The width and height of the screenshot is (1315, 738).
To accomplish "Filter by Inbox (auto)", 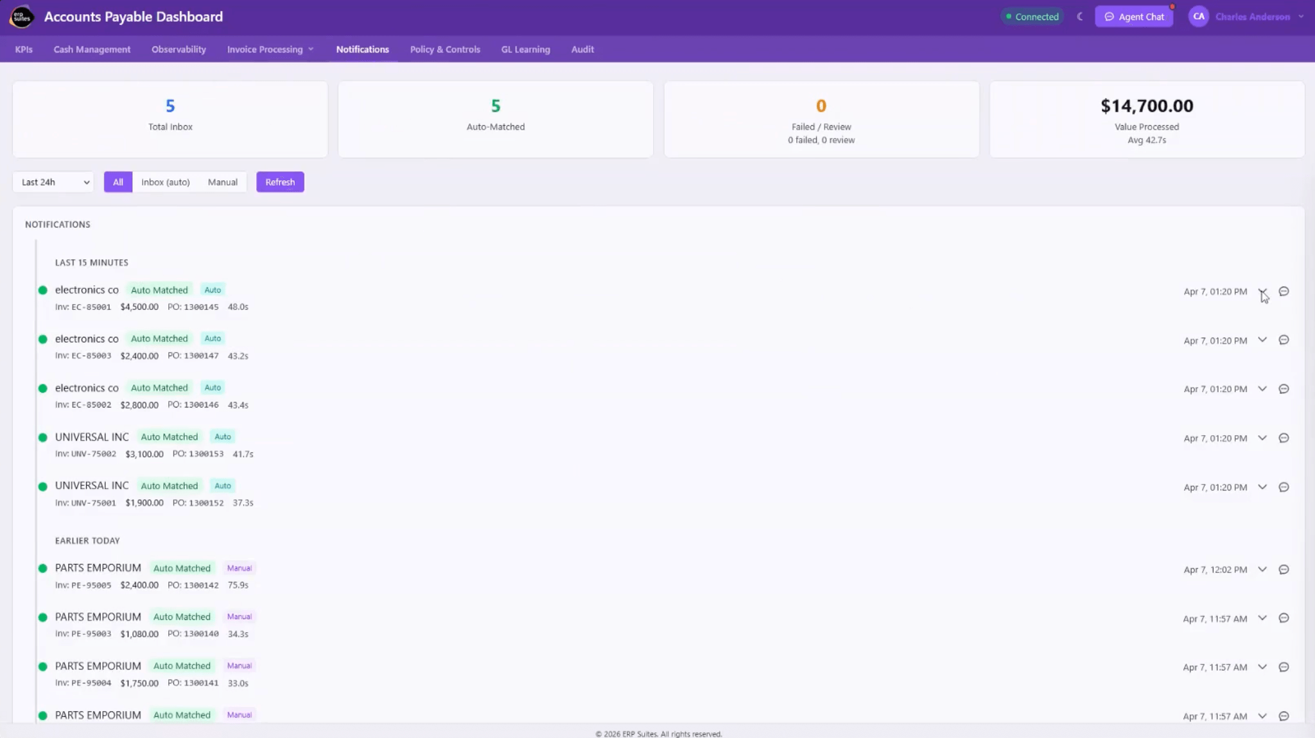I will [166, 182].
